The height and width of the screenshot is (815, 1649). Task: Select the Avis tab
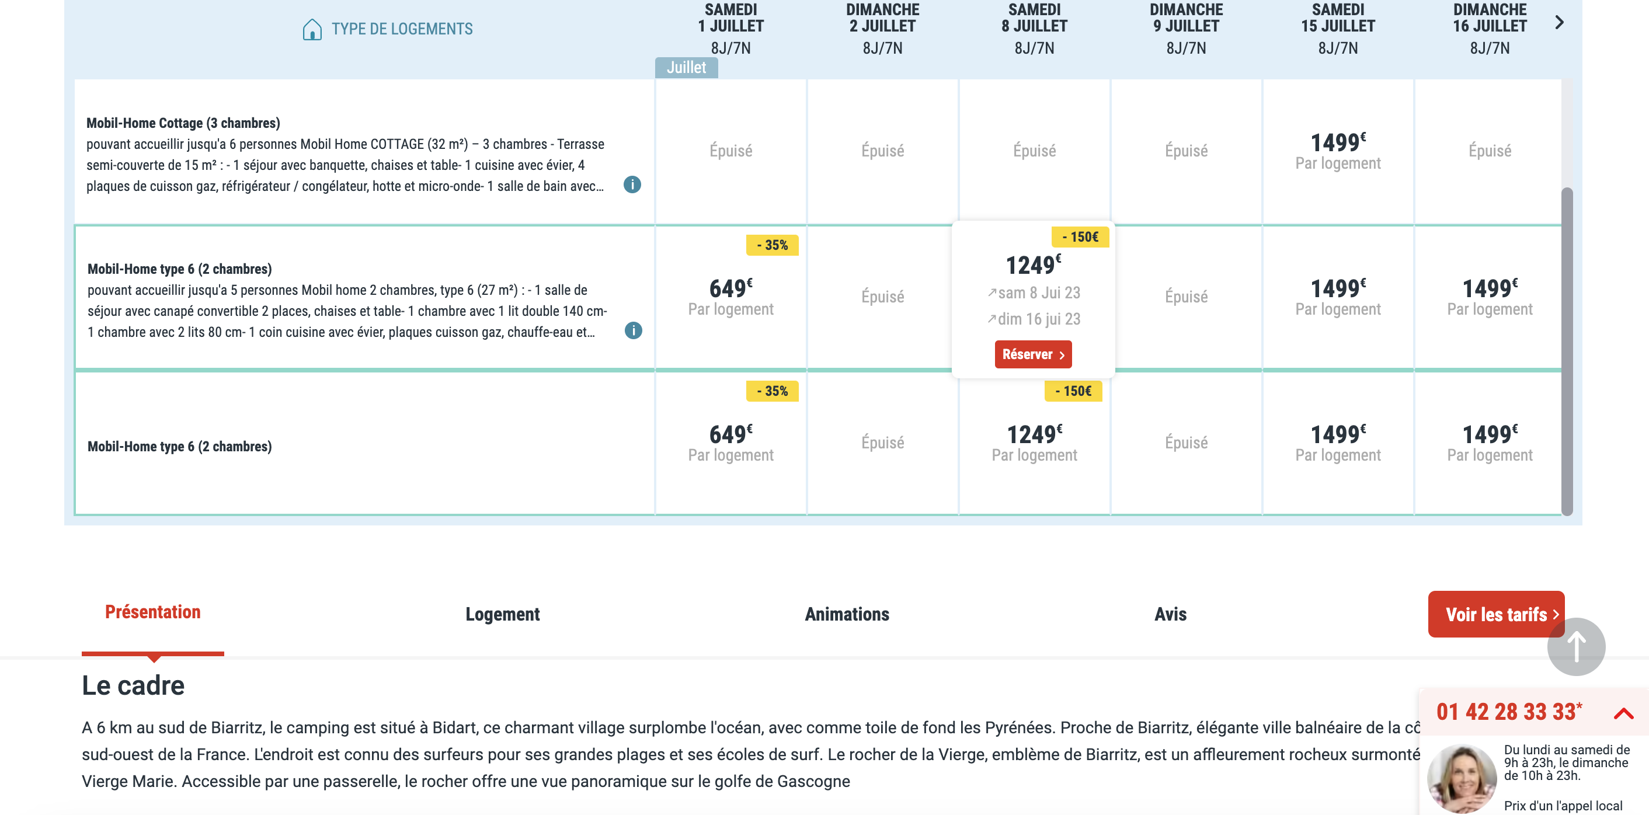click(x=1170, y=614)
